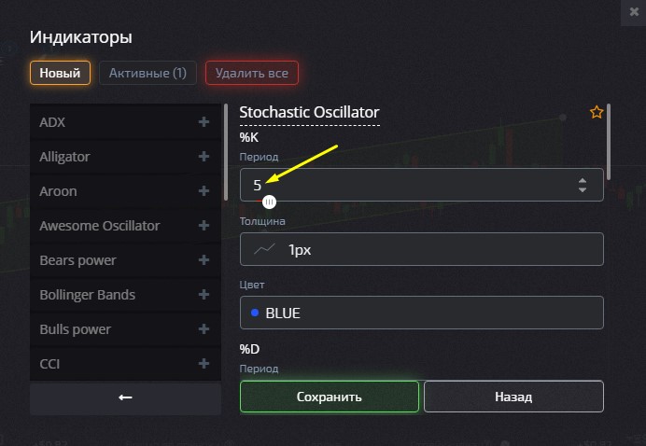Click plus icon beside Awesome Oscillator
Image resolution: width=646 pixels, height=446 pixels.
click(204, 226)
